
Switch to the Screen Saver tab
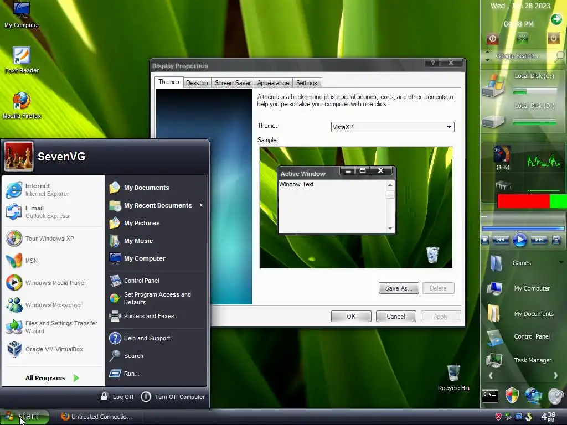tap(233, 83)
